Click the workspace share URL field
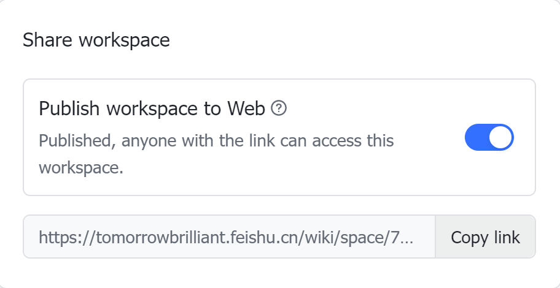This screenshot has height=288, width=560. (x=228, y=237)
